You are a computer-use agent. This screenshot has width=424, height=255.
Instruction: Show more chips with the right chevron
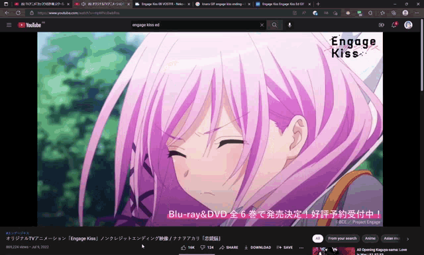pyautogui.click(x=408, y=239)
